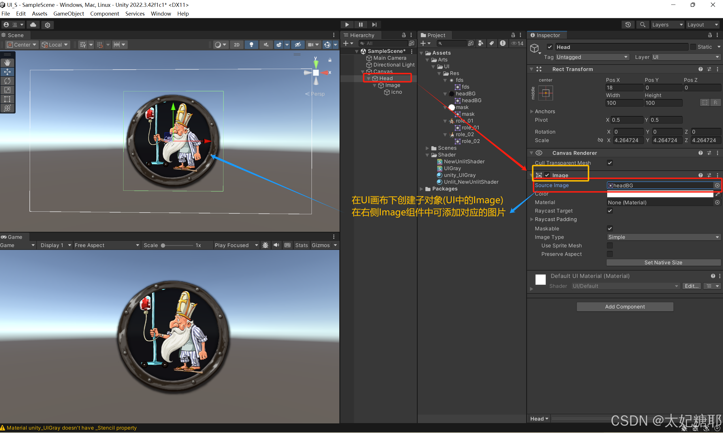Click the Step frame button
This screenshot has height=433, width=723.
(374, 25)
